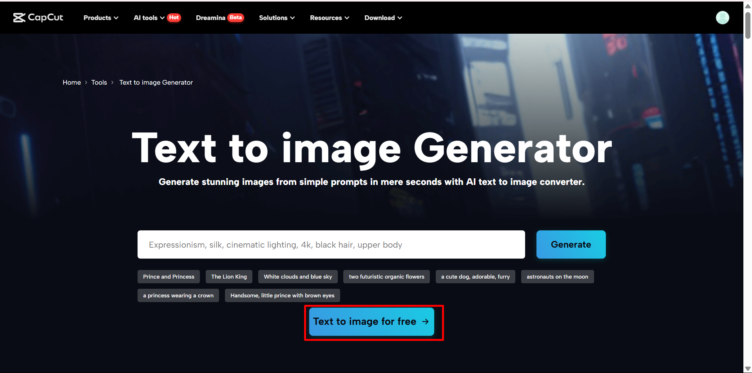Image resolution: width=752 pixels, height=373 pixels.
Task: Select the Prince and Princess prompt chip
Action: coord(169,276)
